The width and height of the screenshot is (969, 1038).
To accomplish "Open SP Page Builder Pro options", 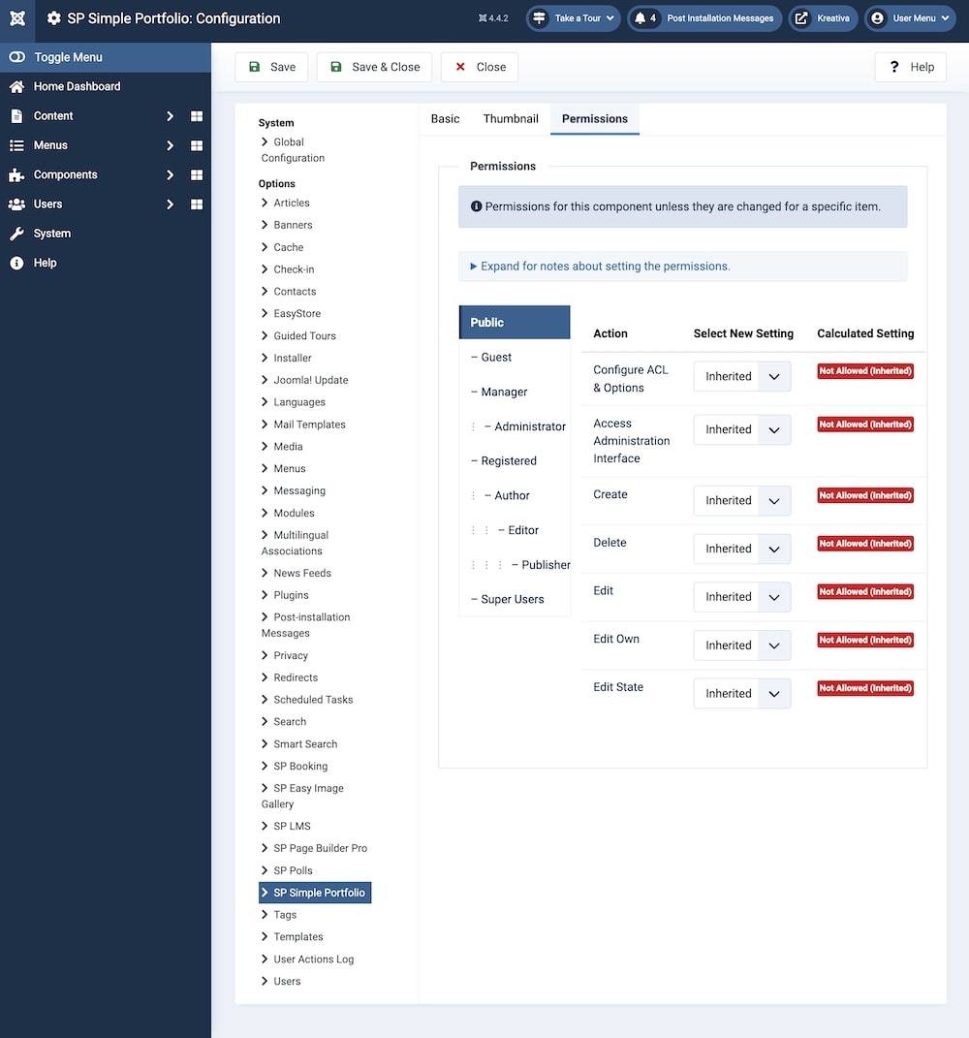I will pyautogui.click(x=319, y=848).
